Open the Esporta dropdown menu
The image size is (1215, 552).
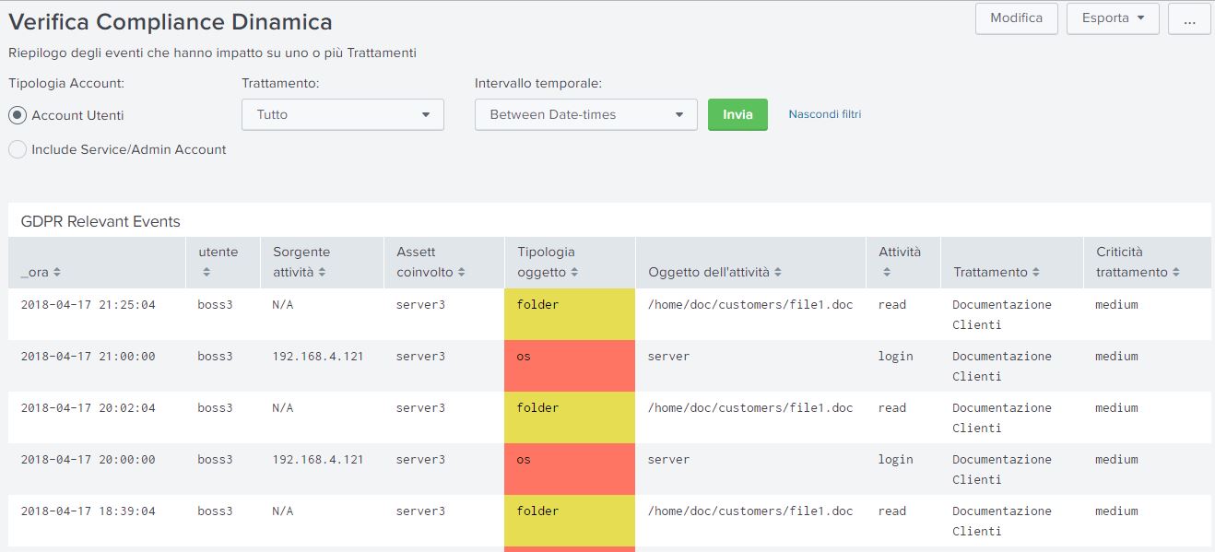(x=1113, y=18)
